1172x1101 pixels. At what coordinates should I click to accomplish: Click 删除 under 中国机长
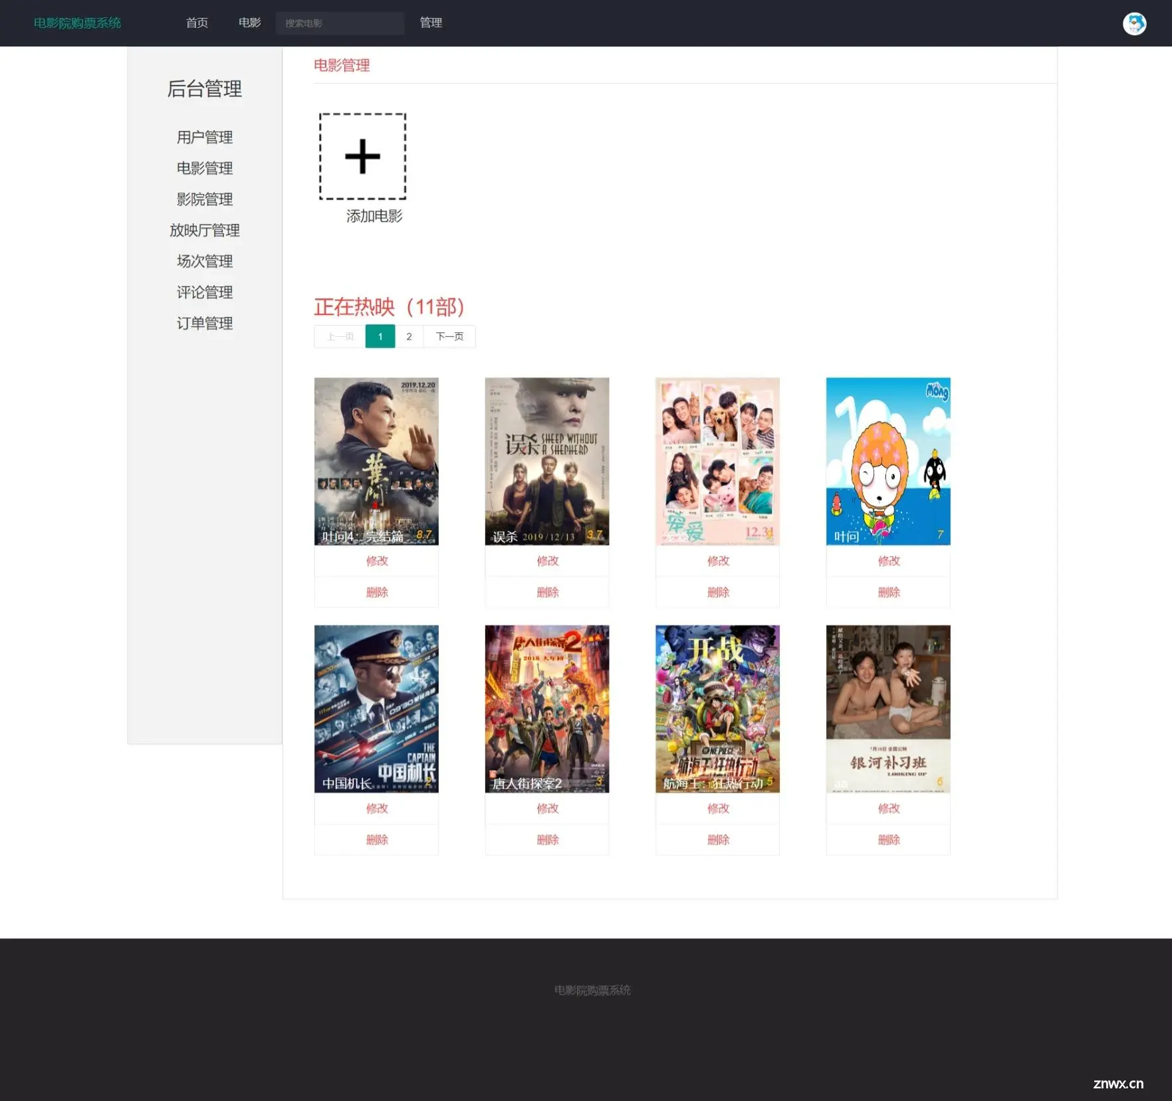pos(376,840)
